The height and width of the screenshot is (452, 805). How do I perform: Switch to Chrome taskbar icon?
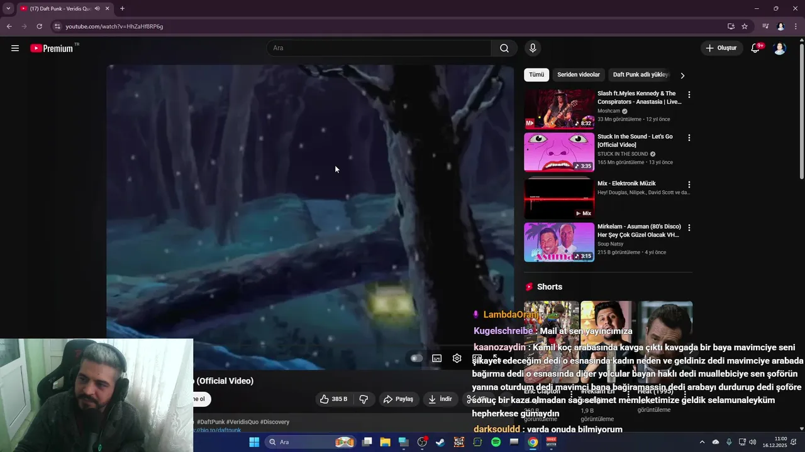tap(533, 442)
